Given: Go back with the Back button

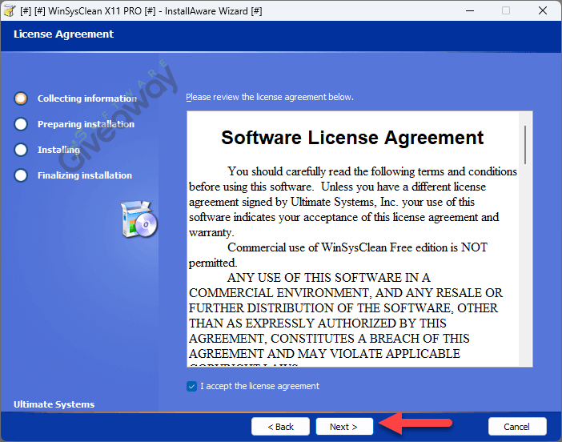Looking at the screenshot, I should 280,427.
